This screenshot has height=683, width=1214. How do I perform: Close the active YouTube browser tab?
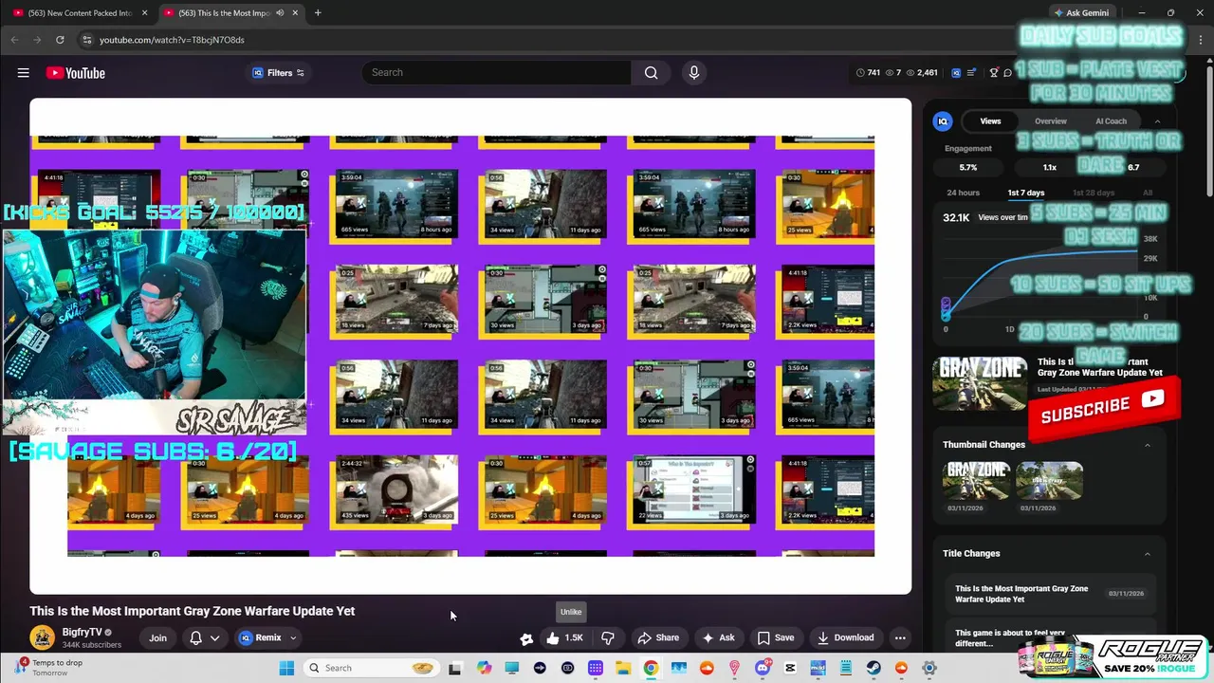[295, 13]
